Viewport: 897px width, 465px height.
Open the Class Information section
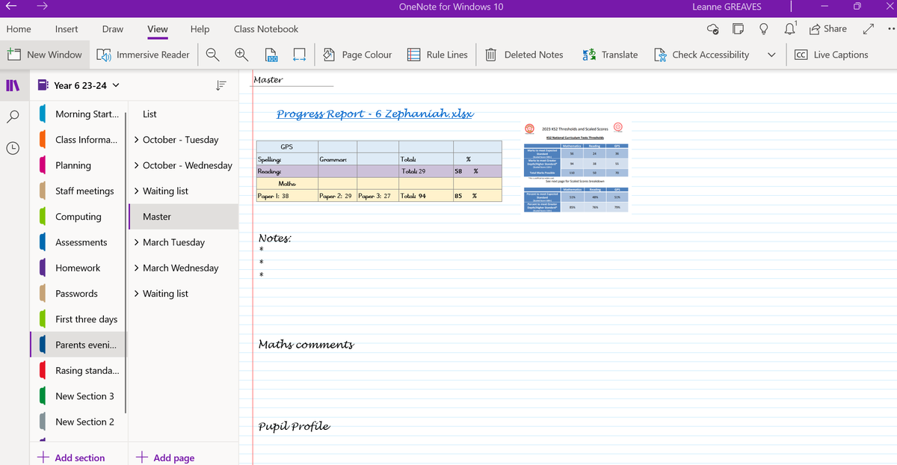(x=78, y=140)
